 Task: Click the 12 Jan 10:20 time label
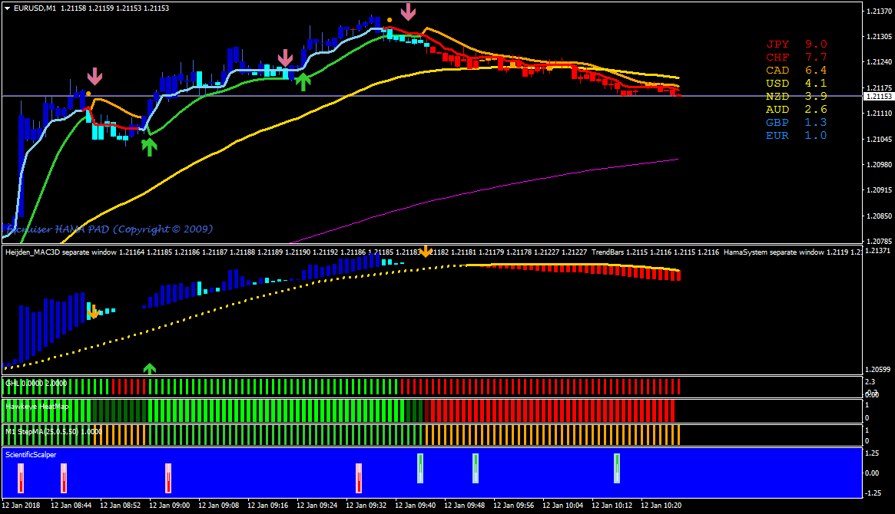pyautogui.click(x=661, y=505)
